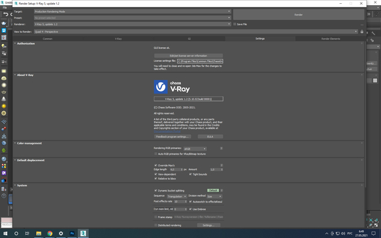The width and height of the screenshot is (381, 238).
Task: Open File Explorer from the taskbar
Action: (x=39, y=233)
